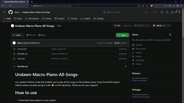This screenshot has height=103, width=184.
Task: View the Insights tab
Action: [x=85, y=19]
